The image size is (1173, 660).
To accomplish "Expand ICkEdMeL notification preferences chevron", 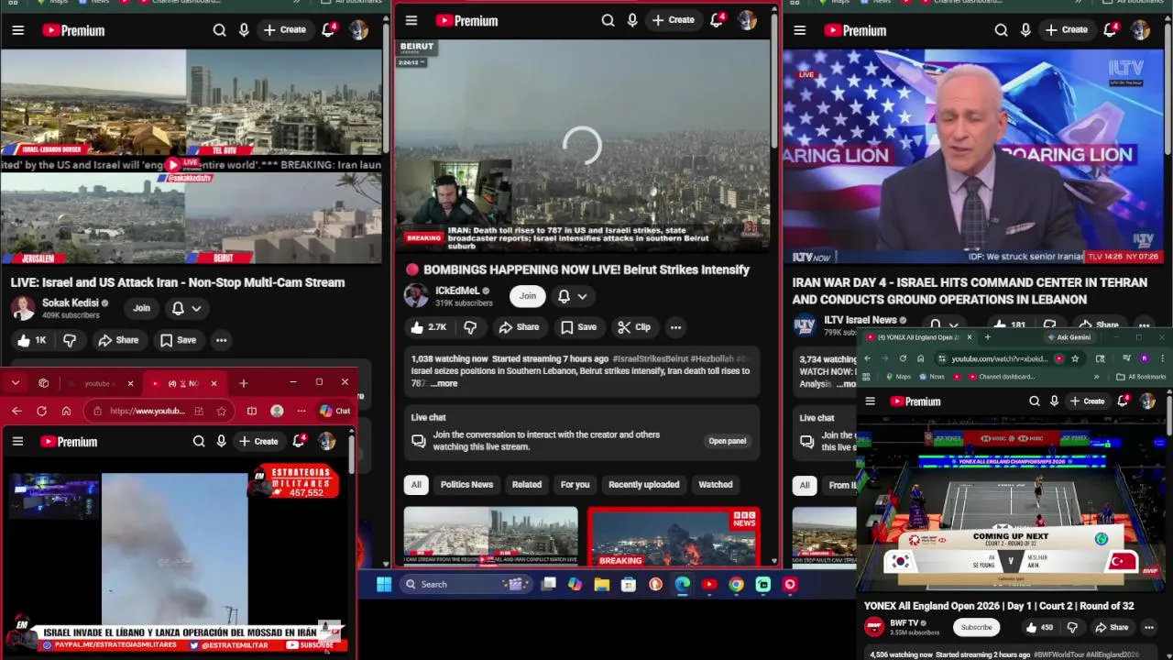I will [582, 296].
